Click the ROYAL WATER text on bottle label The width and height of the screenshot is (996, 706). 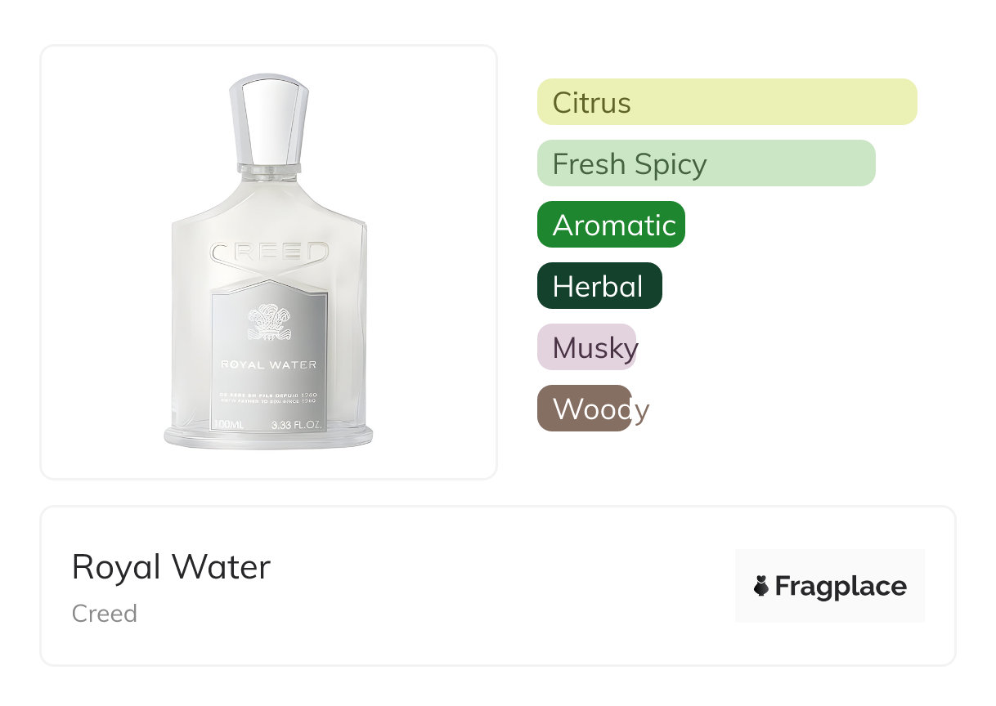point(269,364)
